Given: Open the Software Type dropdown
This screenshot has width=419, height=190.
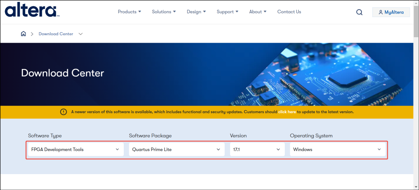Looking at the screenshot, I should click(x=76, y=149).
